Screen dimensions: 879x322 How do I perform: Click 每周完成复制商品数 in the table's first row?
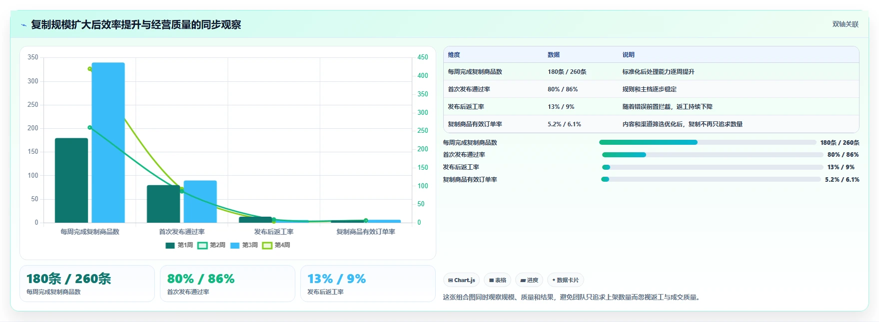(475, 72)
